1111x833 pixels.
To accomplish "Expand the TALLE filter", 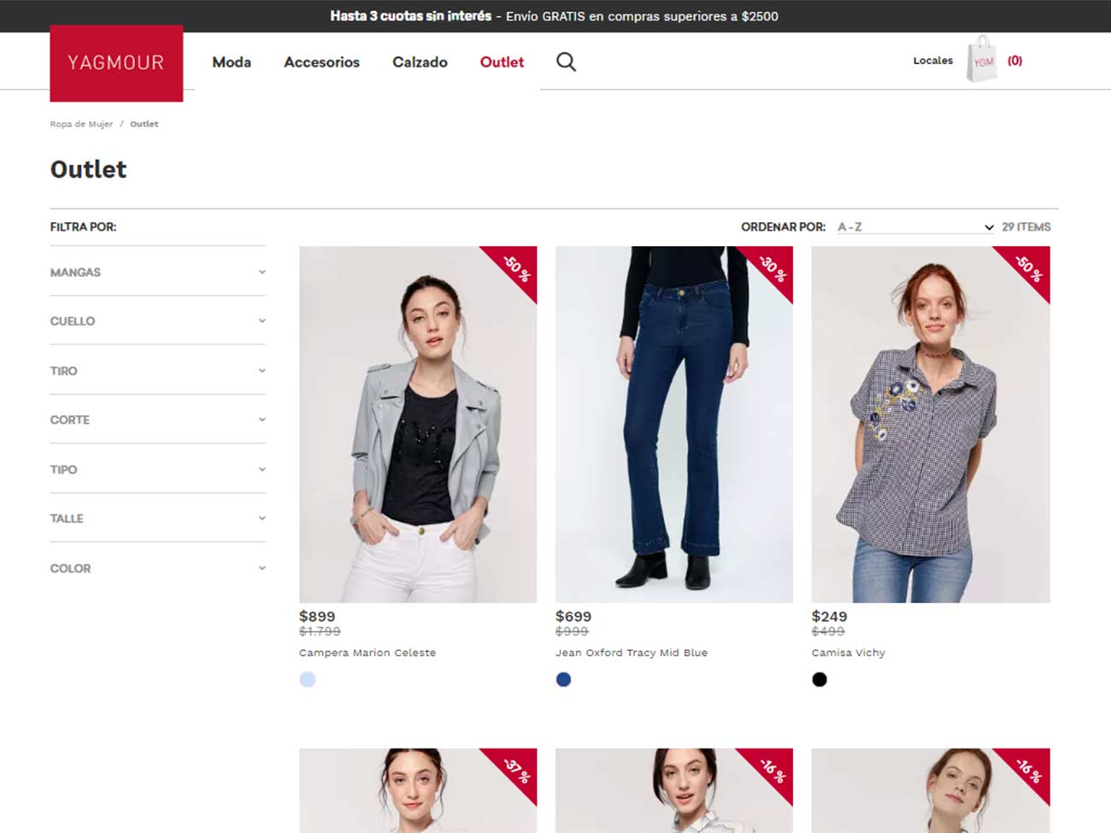I will tap(158, 519).
